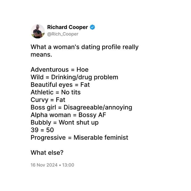Click the line starting with Alpha woman

tap(68, 115)
